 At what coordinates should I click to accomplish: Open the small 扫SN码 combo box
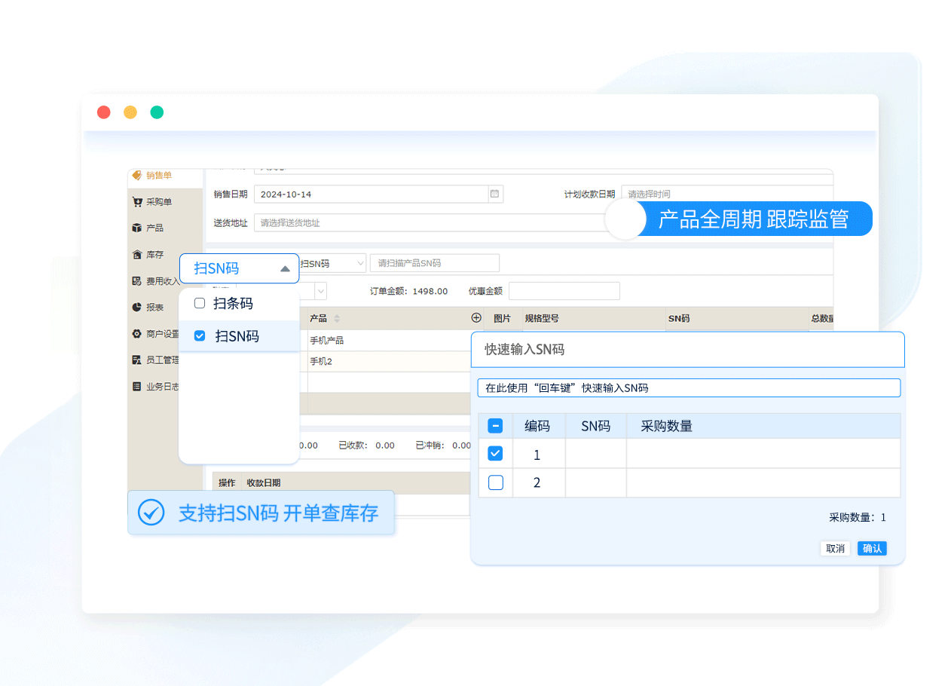coord(332,263)
